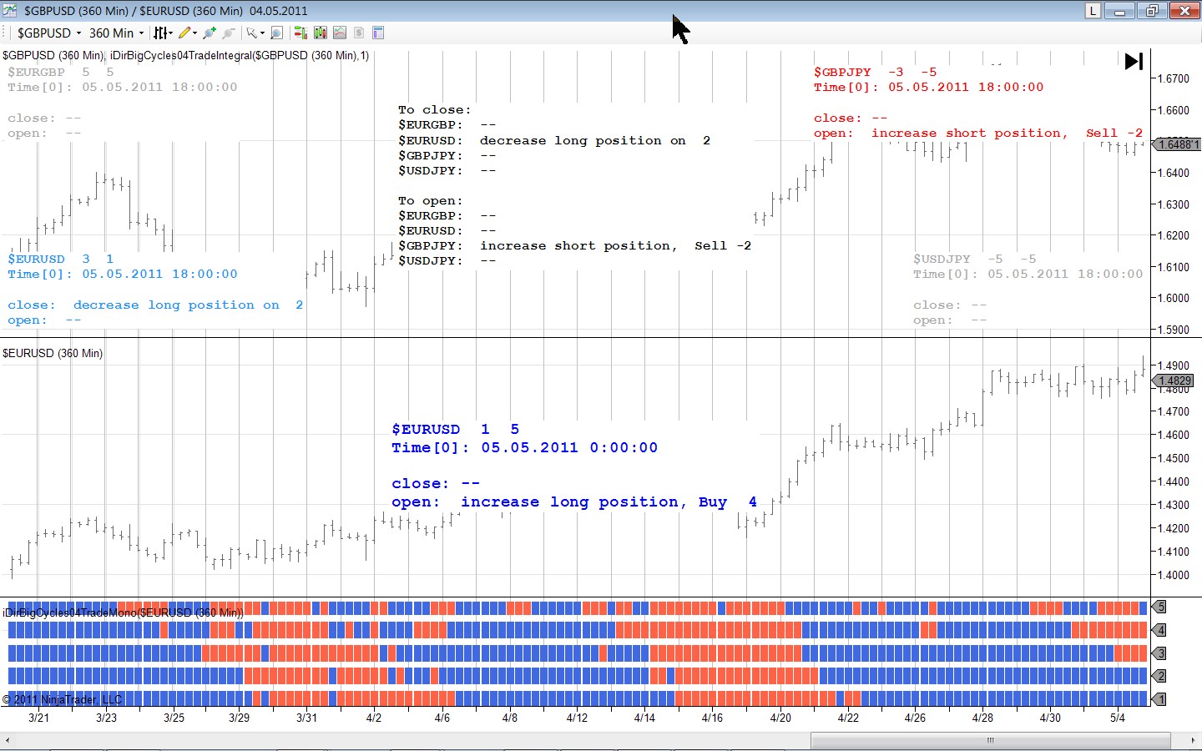Click the gray $EURGBP 5 5 heading
The width and height of the screenshot is (1202, 751).
[61, 73]
